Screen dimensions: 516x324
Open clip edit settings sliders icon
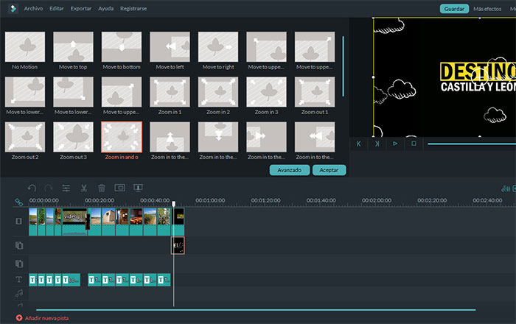point(66,188)
